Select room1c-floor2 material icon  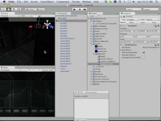point(99,59)
